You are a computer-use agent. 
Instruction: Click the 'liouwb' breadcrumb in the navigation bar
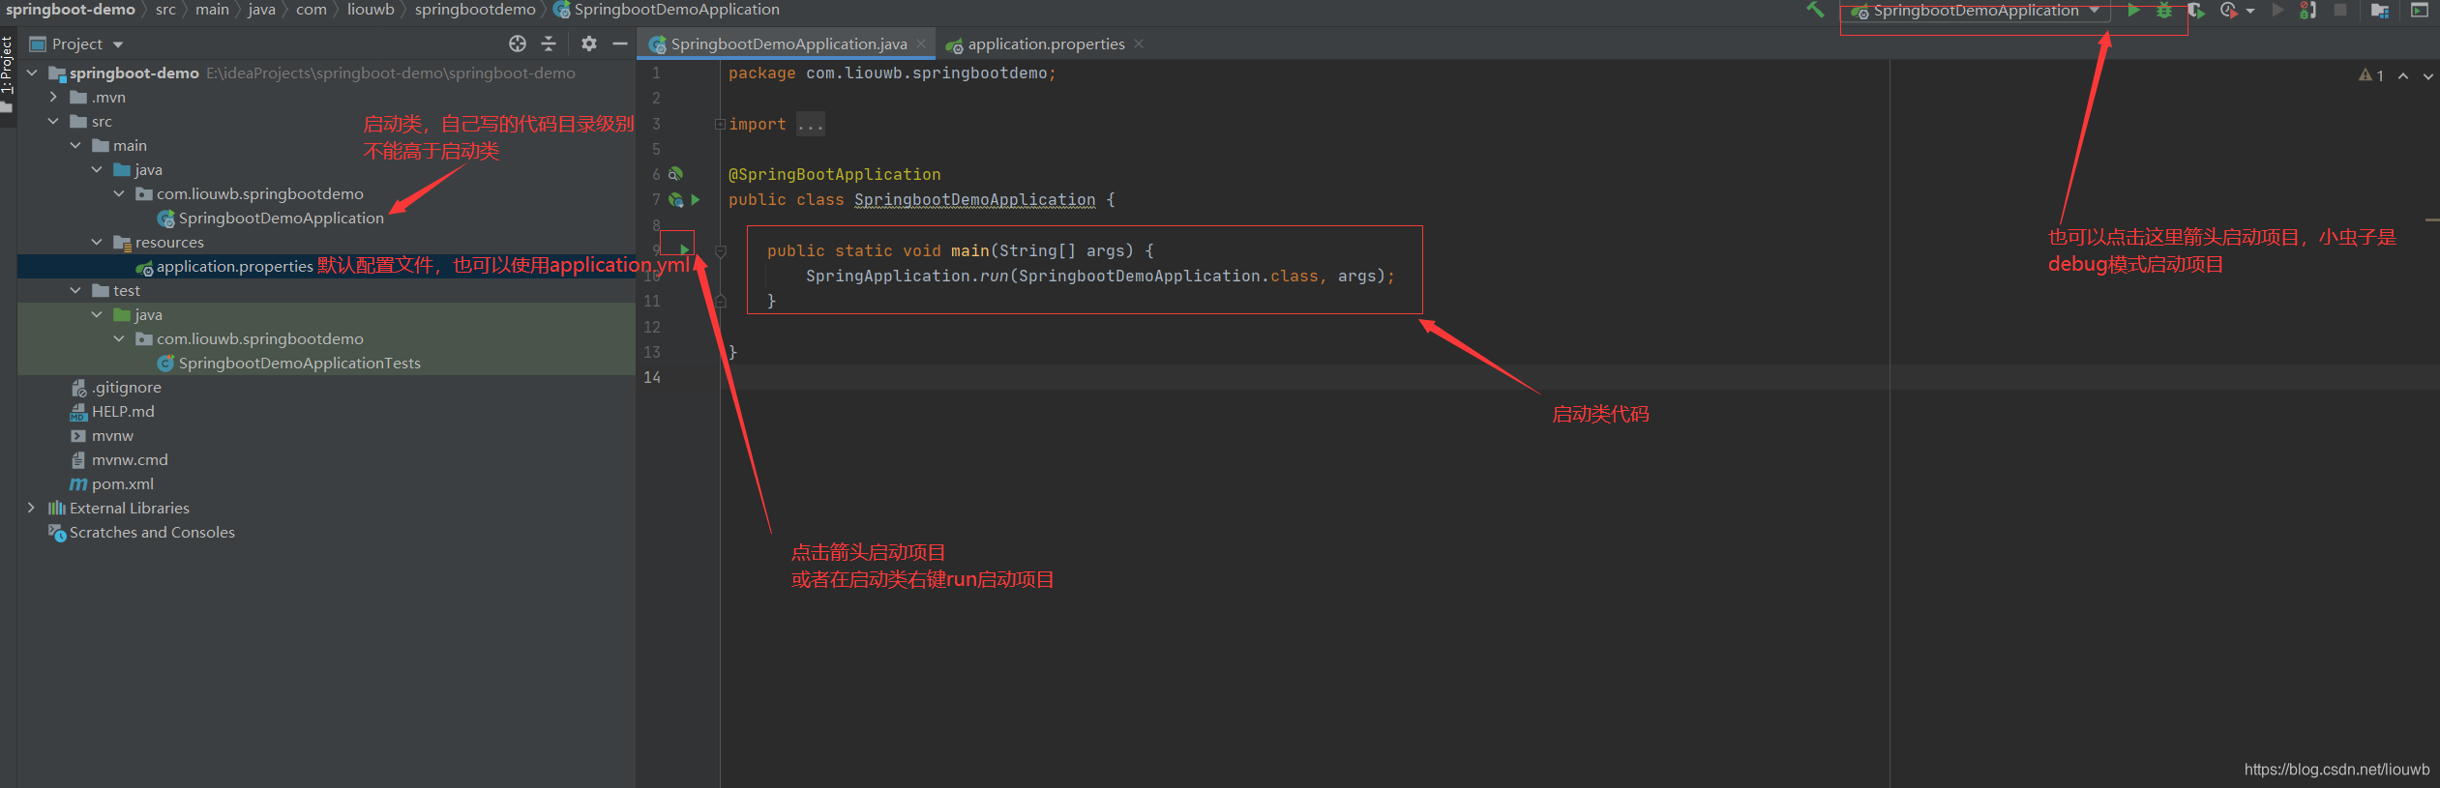coord(371,10)
